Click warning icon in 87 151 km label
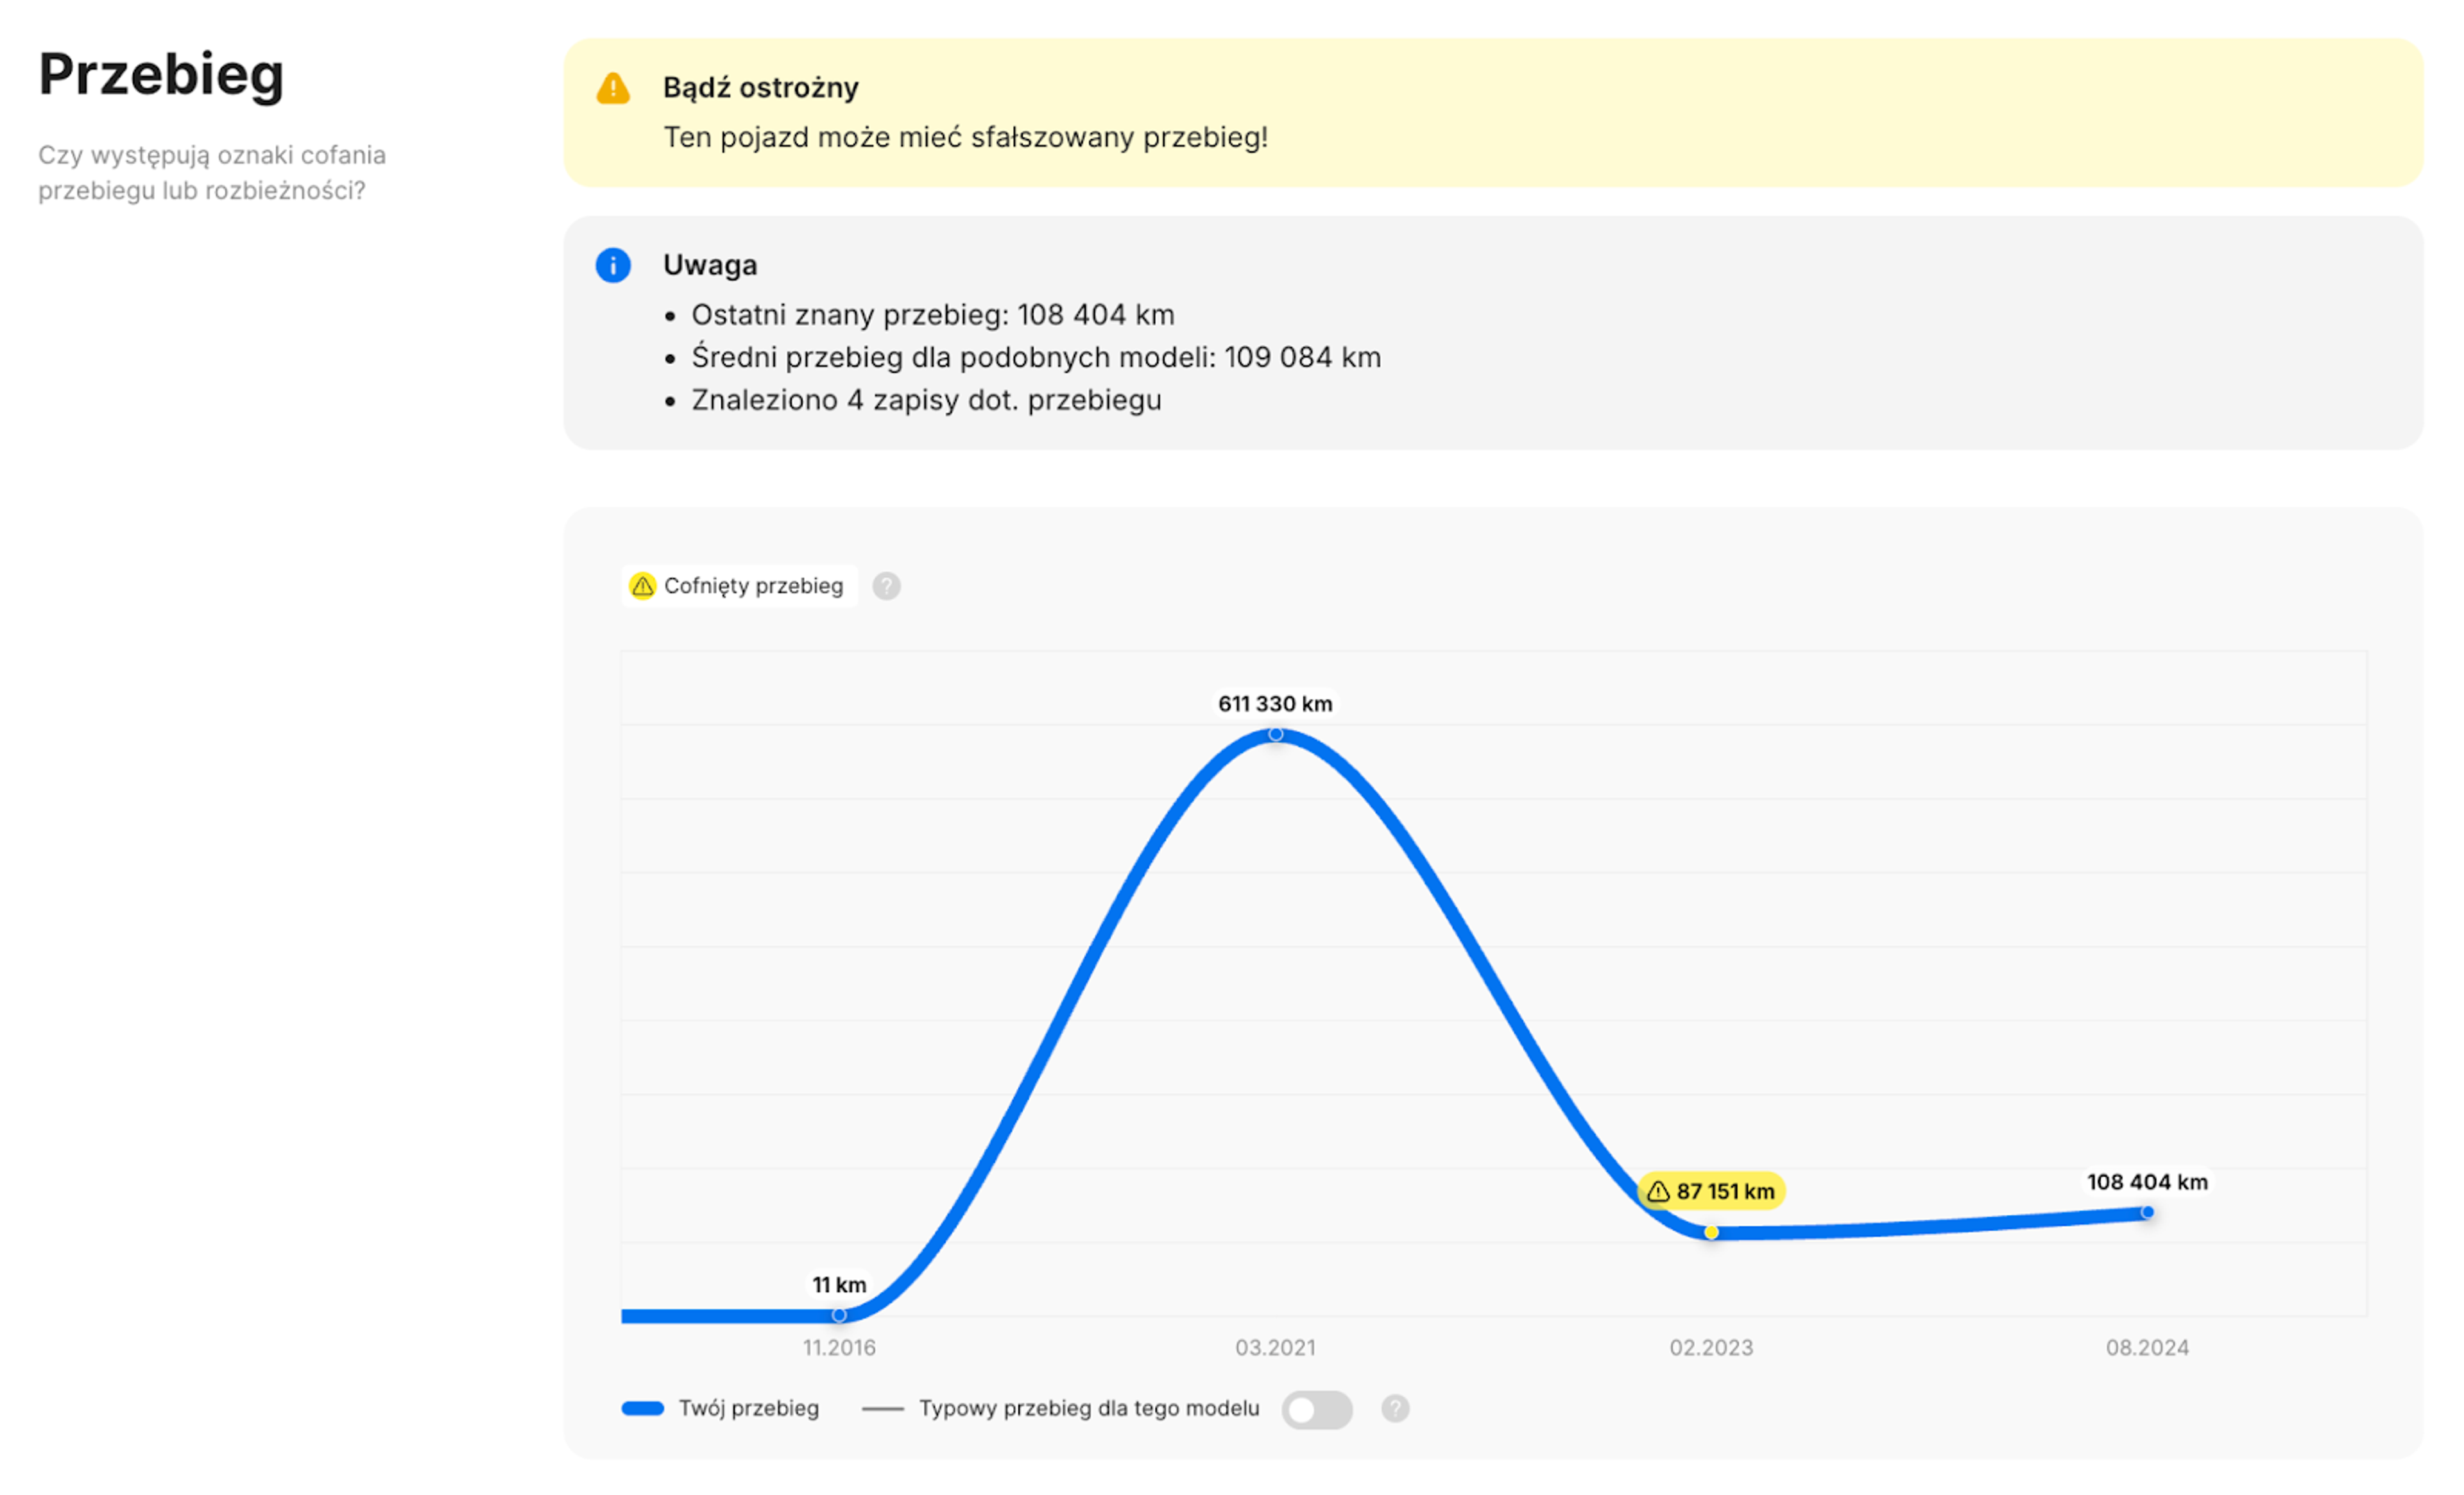Screen dimensions: 2464x1495 coord(1658,1192)
